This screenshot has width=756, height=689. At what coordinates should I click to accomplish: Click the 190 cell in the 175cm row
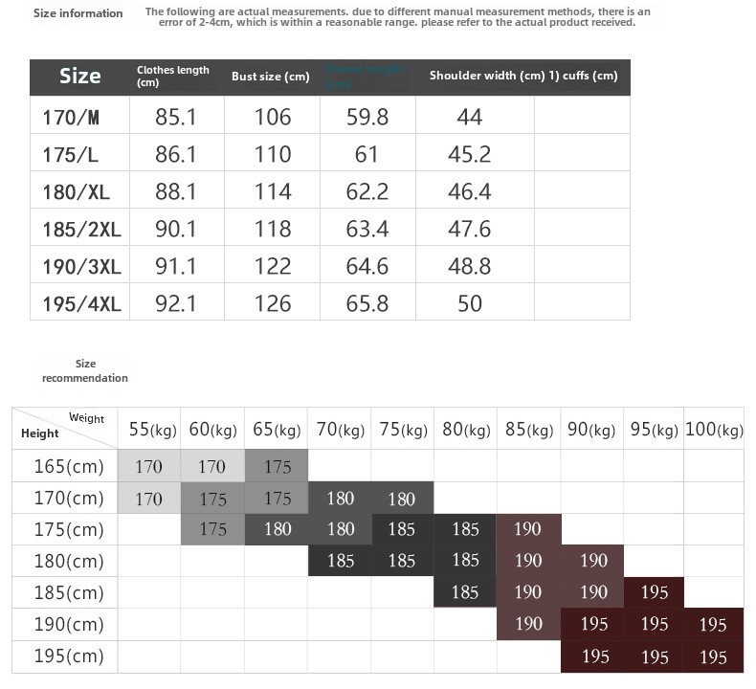pyautogui.click(x=528, y=529)
